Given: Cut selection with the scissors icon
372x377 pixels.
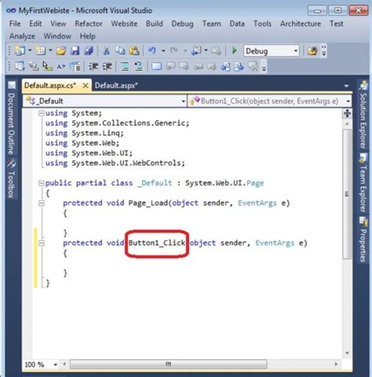Looking at the screenshot, I should 106,51.
